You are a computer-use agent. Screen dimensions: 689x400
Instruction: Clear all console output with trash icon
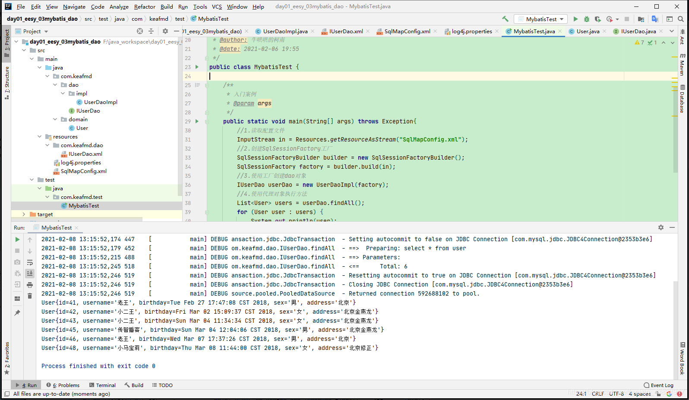pos(30,296)
